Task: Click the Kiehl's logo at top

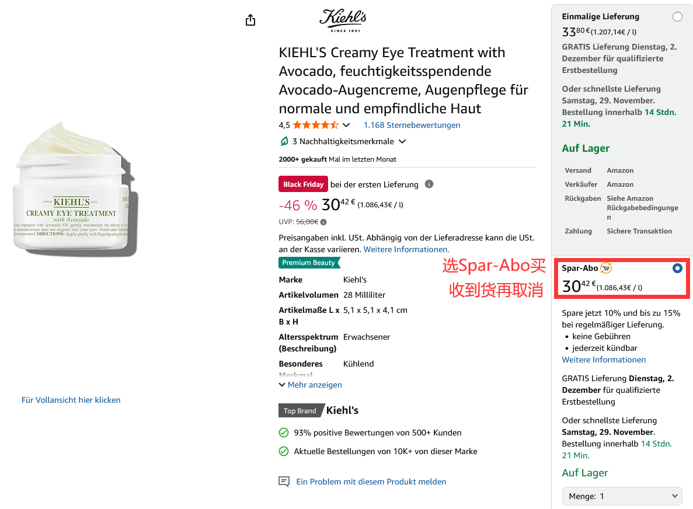Action: point(343,20)
